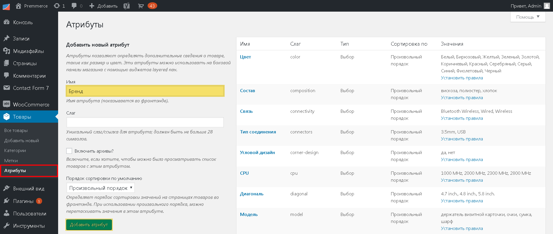The width and height of the screenshot is (553, 234).
Task: Select the connectivity slug text
Action: pyautogui.click(x=302, y=111)
